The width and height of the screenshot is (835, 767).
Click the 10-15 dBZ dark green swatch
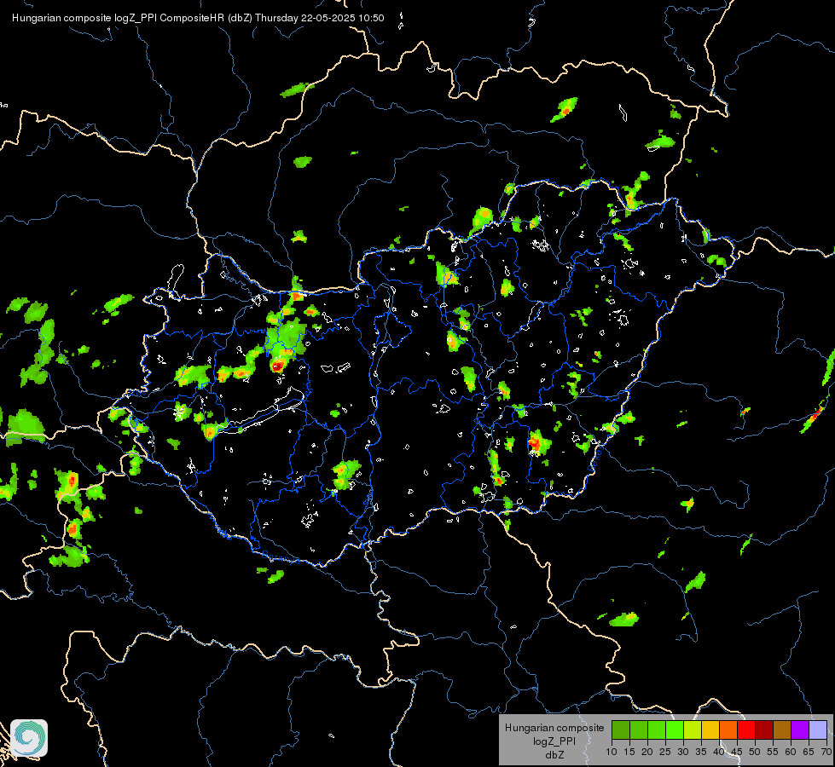tap(621, 730)
